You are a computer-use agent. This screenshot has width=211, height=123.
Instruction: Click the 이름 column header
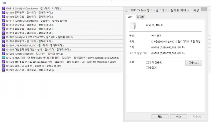pos(4,3)
